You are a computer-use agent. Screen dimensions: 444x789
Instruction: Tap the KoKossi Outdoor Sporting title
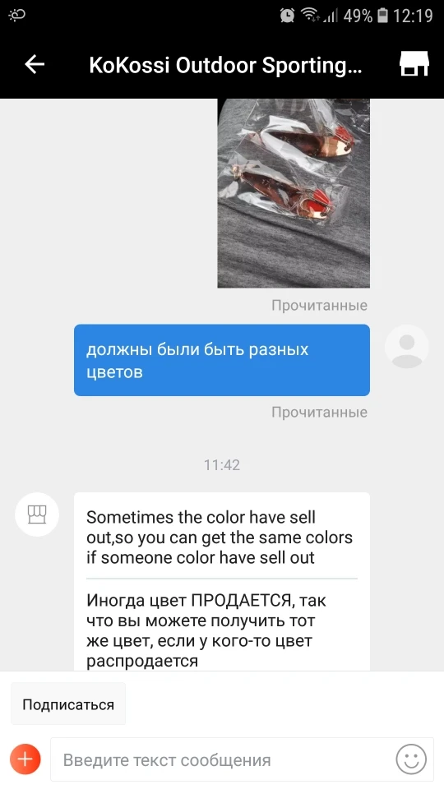coord(225,66)
